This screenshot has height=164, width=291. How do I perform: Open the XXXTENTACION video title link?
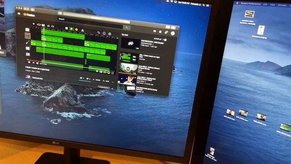click(153, 42)
